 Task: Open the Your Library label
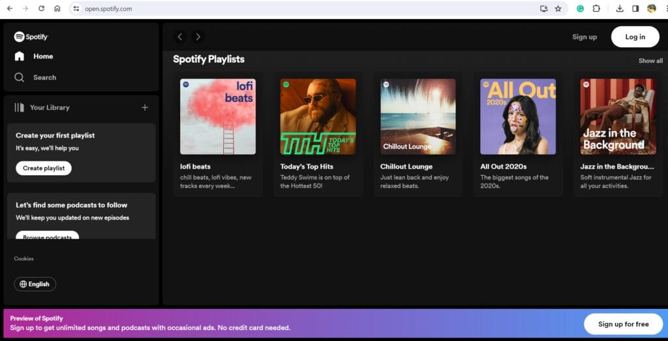click(50, 108)
